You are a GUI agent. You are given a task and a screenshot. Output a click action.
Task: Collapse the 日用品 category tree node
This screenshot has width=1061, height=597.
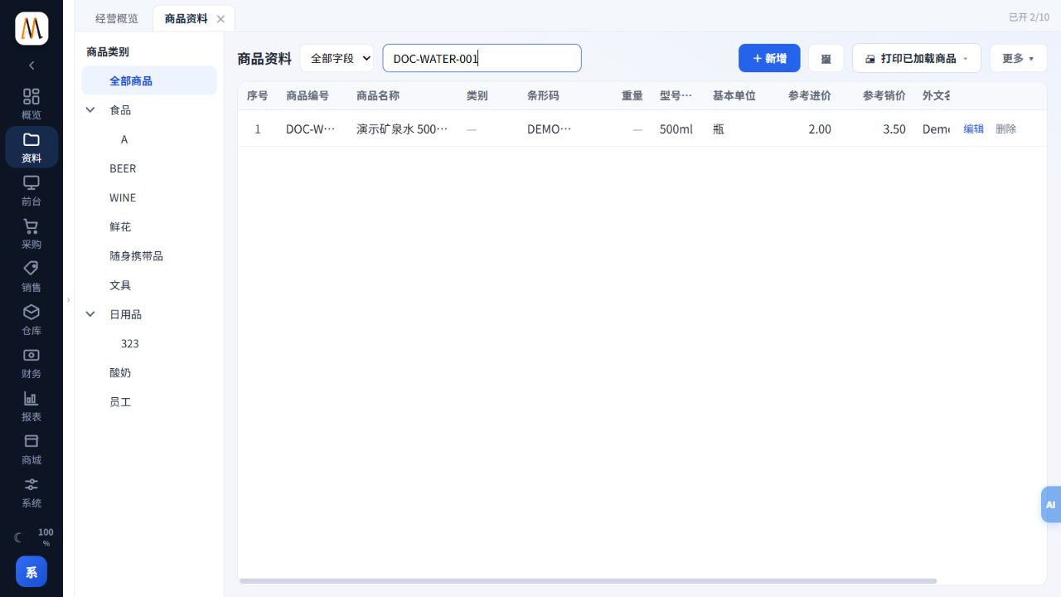[90, 314]
